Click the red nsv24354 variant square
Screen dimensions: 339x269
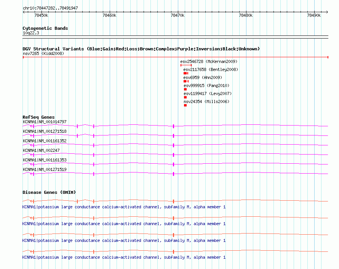[x=185, y=105]
